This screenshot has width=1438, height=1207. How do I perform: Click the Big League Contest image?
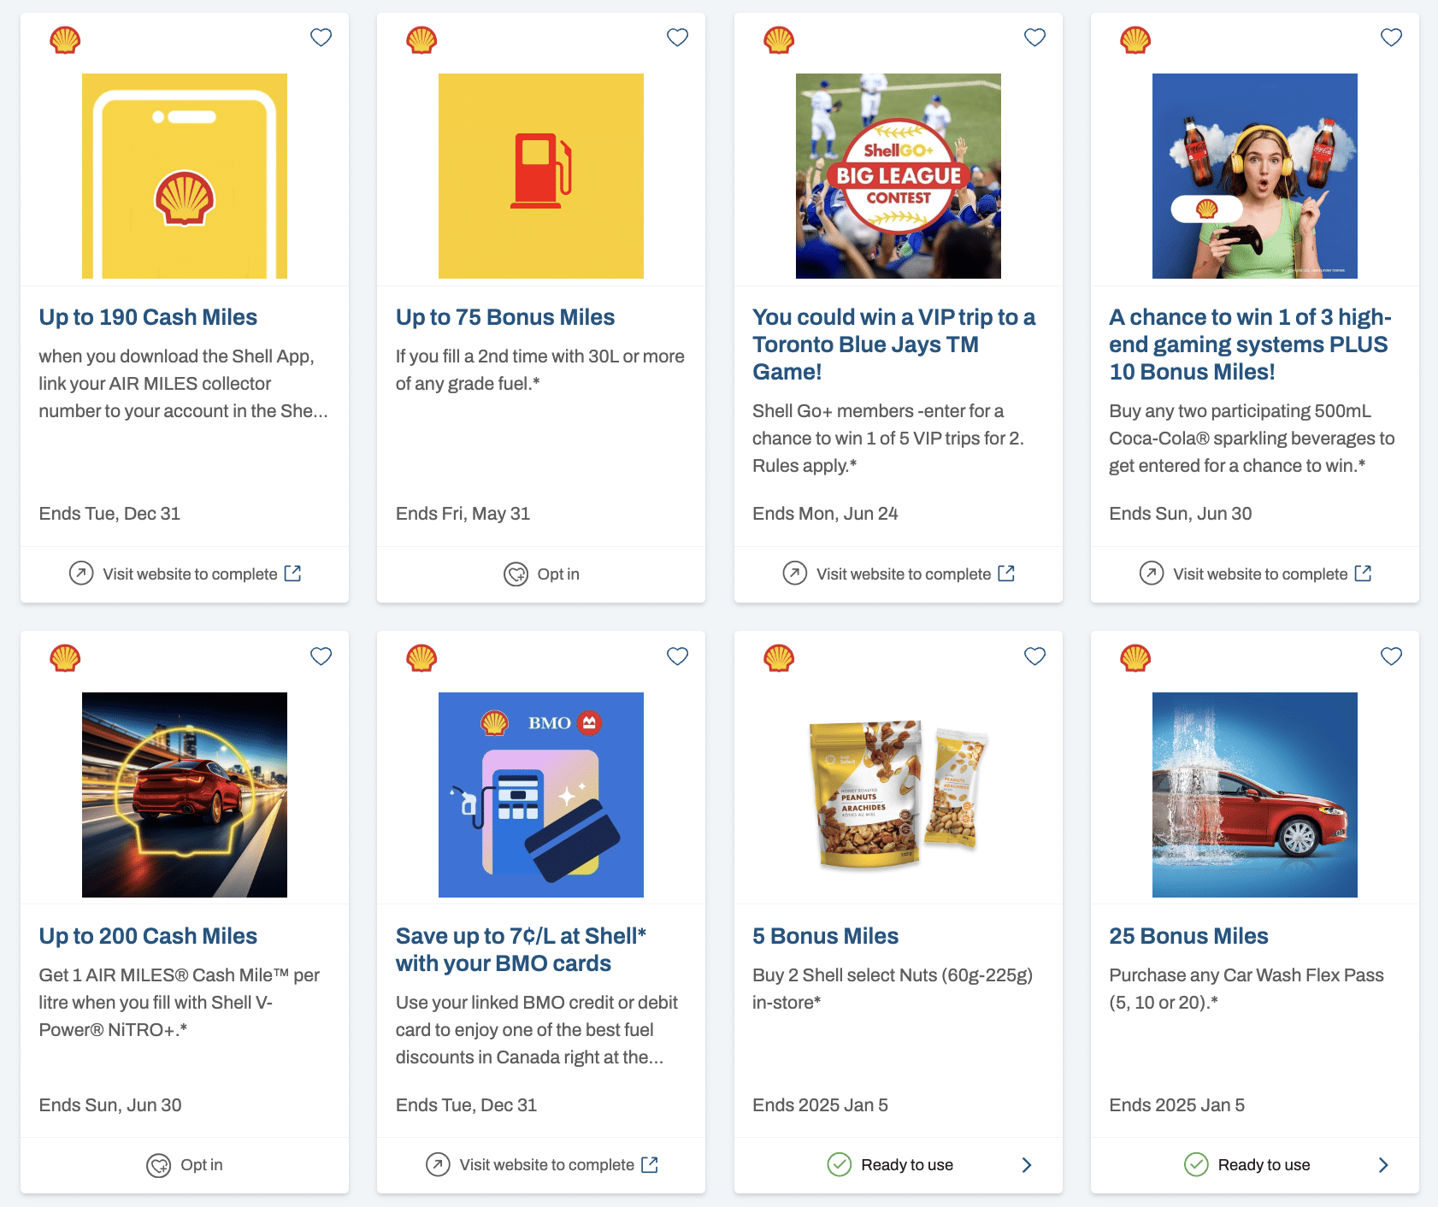898,176
